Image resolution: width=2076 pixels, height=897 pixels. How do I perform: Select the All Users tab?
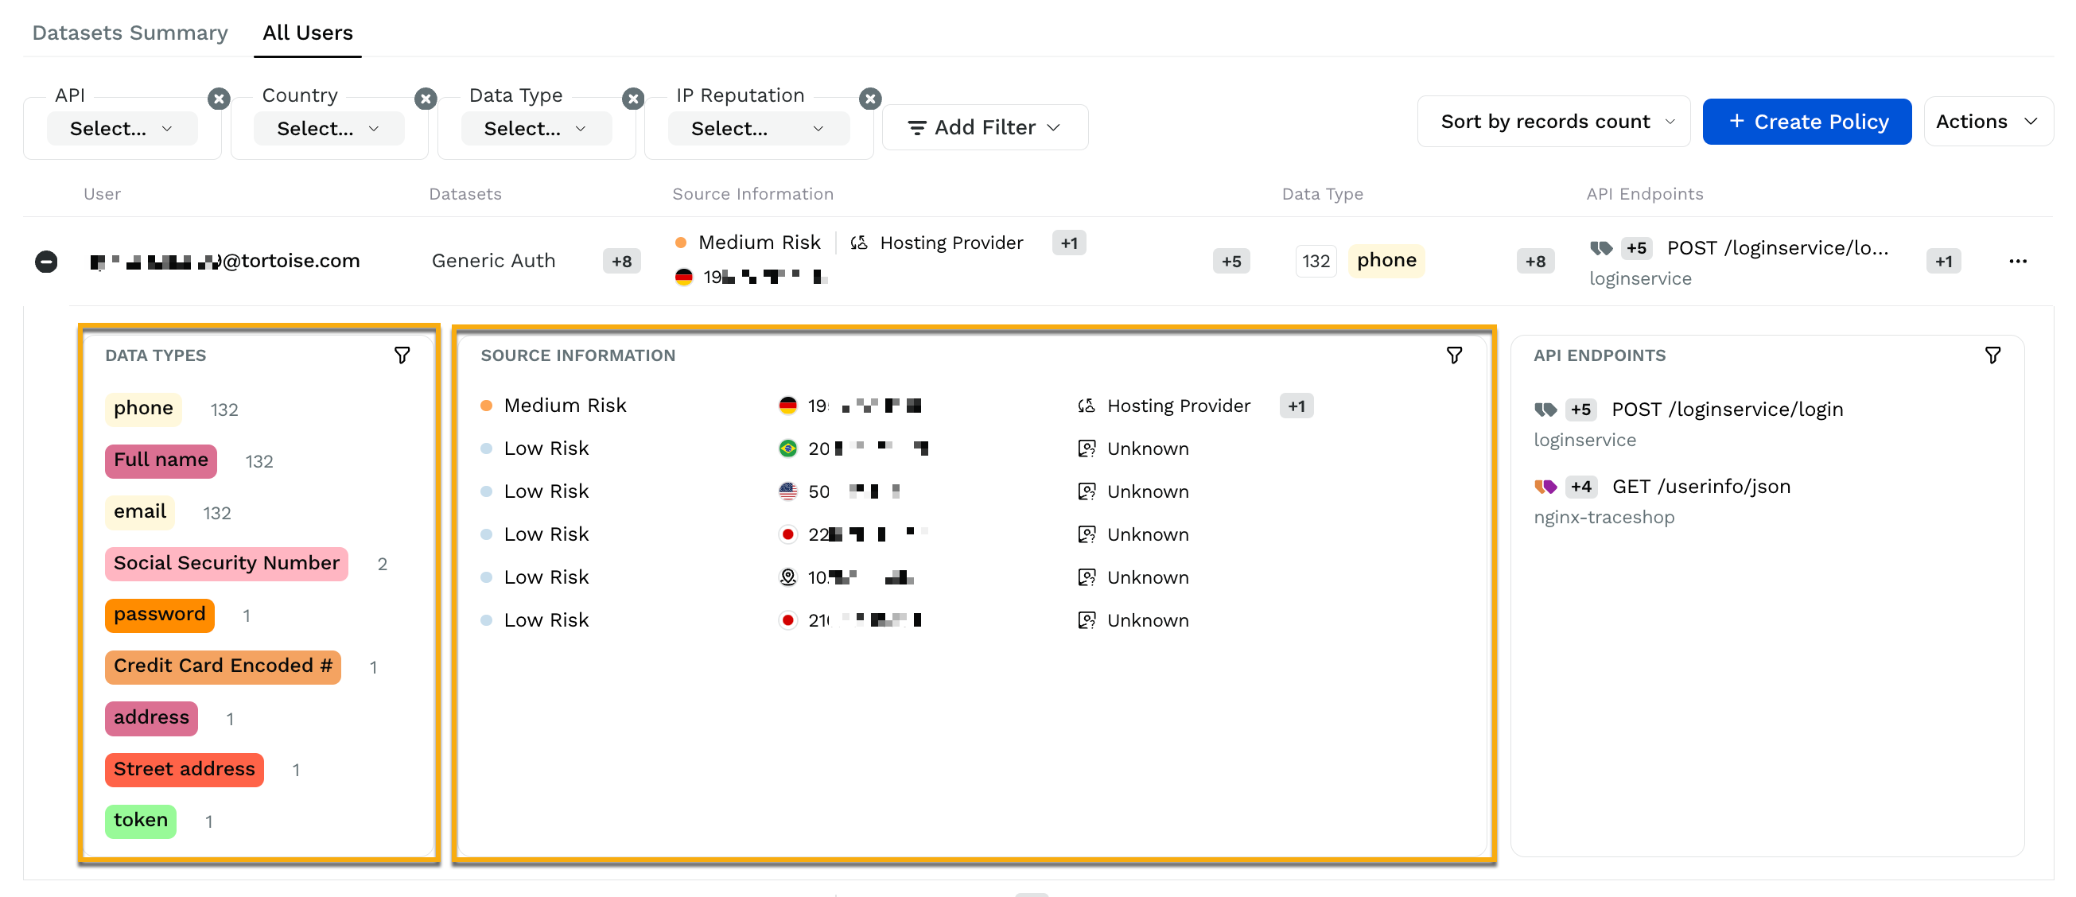click(x=307, y=33)
